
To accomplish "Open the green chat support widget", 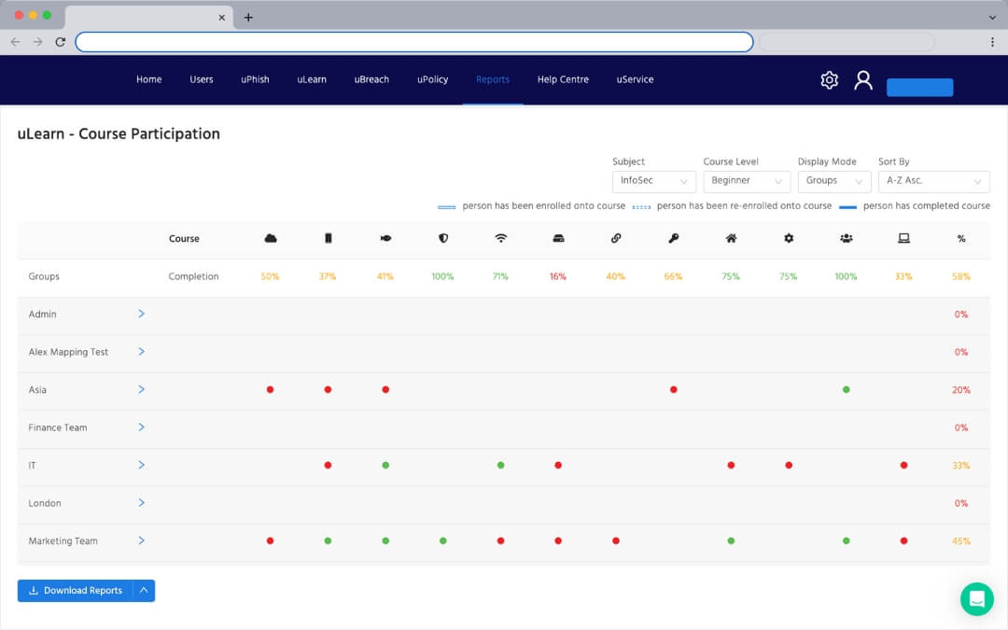I will (x=976, y=599).
